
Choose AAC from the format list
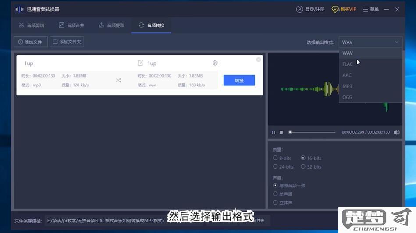370,75
